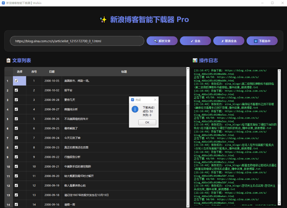Click the app icon in the title bar
Image resolution: width=287 pixels, height=208 pixels.
click(3, 3)
